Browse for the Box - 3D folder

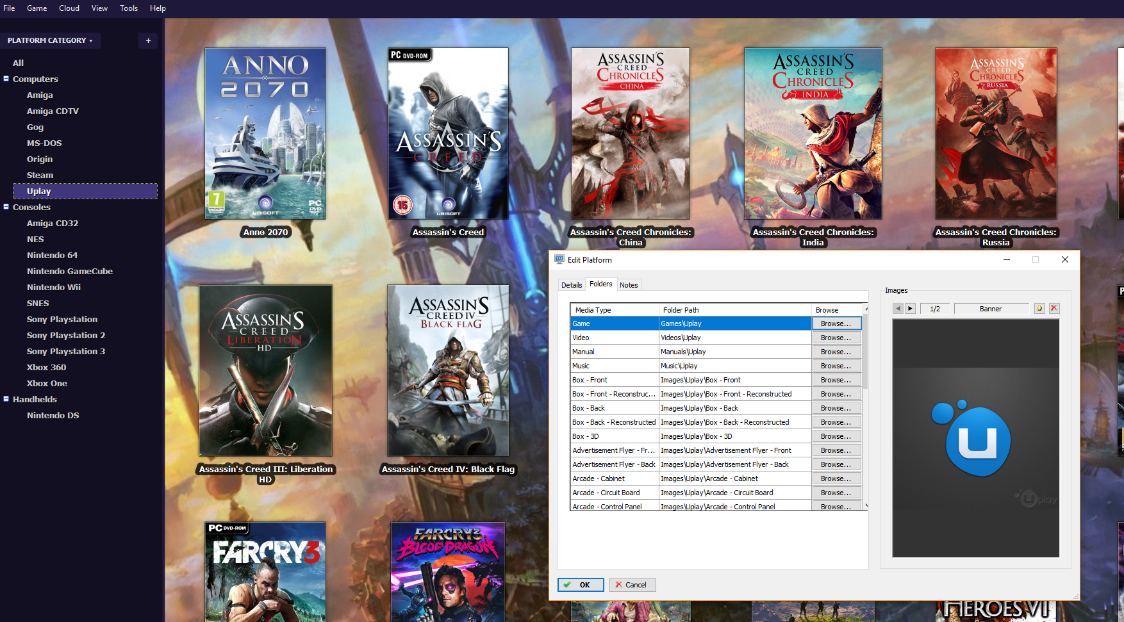coord(836,436)
